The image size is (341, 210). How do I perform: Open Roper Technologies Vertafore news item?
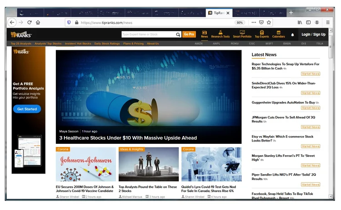[x=286, y=66]
